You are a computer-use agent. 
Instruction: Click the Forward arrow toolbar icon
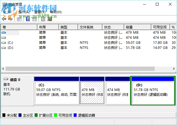click(x=10, y=19)
